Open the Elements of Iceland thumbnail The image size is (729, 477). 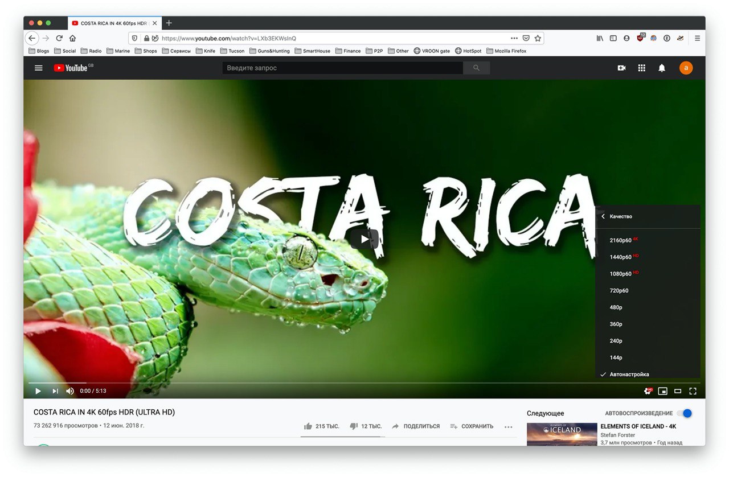click(561, 434)
